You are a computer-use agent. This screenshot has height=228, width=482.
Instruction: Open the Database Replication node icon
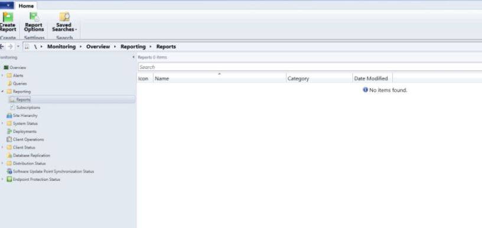9,155
